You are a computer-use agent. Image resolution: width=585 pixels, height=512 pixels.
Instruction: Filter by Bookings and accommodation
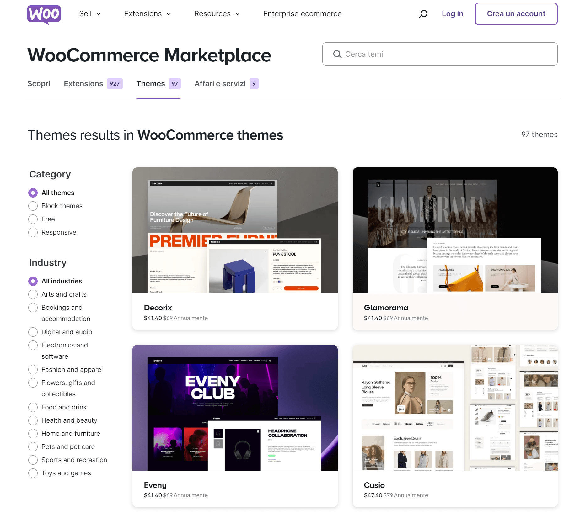pyautogui.click(x=33, y=308)
